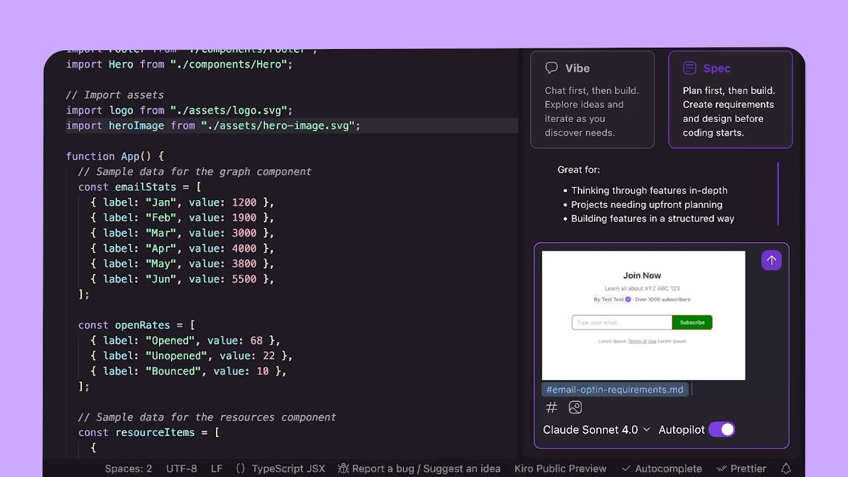This screenshot has height=477, width=848.
Task: Click the label "Apr" value 4000 line
Action: 182,248
